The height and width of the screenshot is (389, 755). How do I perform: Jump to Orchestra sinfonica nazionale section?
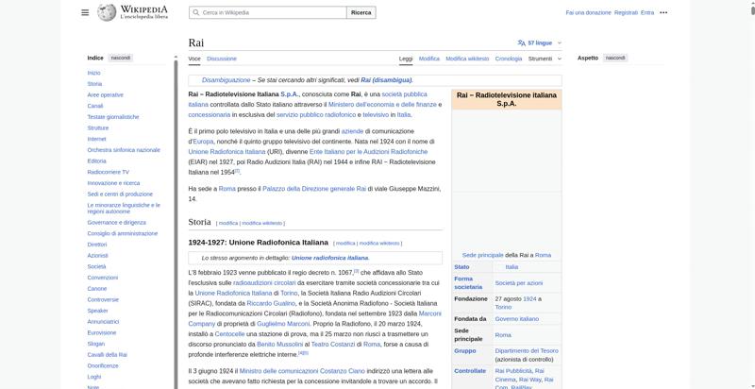[124, 150]
